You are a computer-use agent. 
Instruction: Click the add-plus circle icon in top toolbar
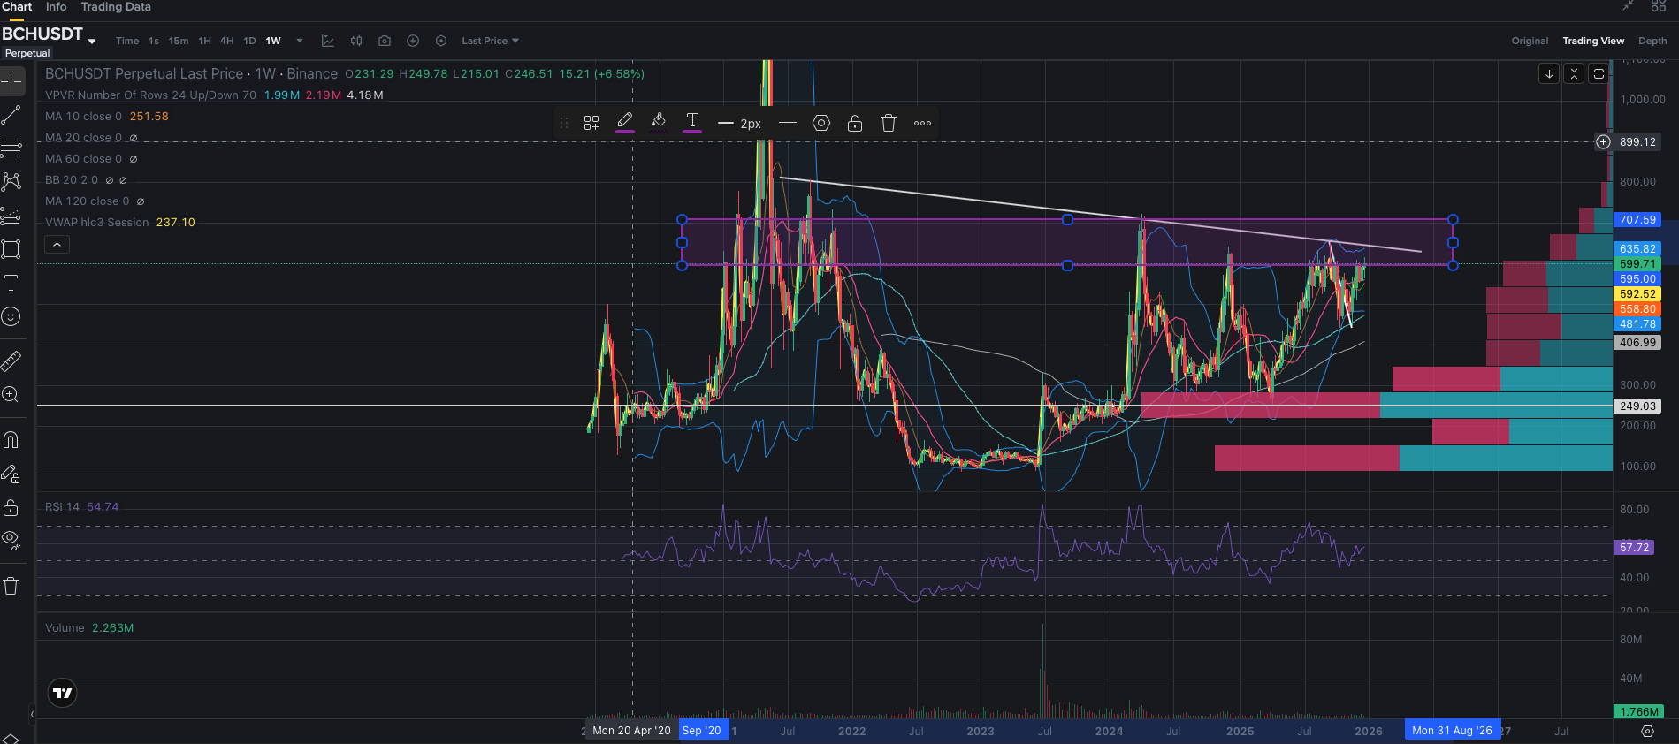point(413,41)
